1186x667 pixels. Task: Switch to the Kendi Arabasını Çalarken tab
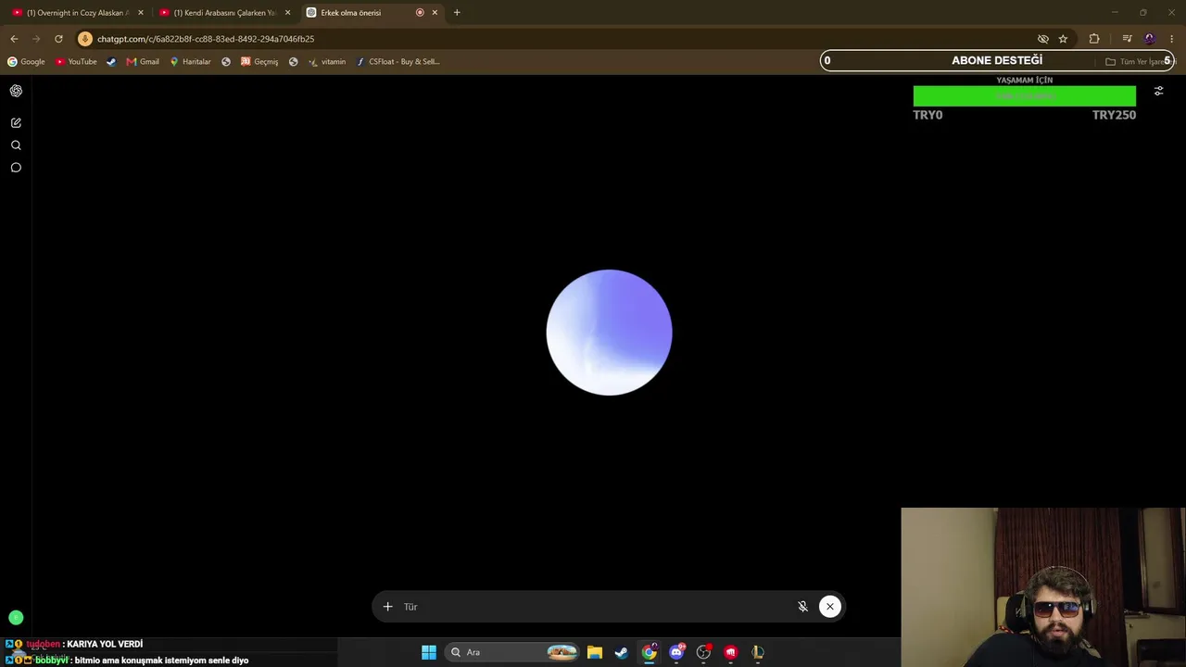225,13
